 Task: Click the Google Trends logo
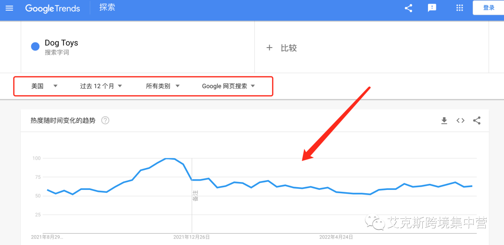[x=53, y=8]
